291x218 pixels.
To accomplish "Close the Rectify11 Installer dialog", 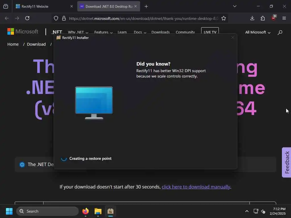I will [232, 38].
